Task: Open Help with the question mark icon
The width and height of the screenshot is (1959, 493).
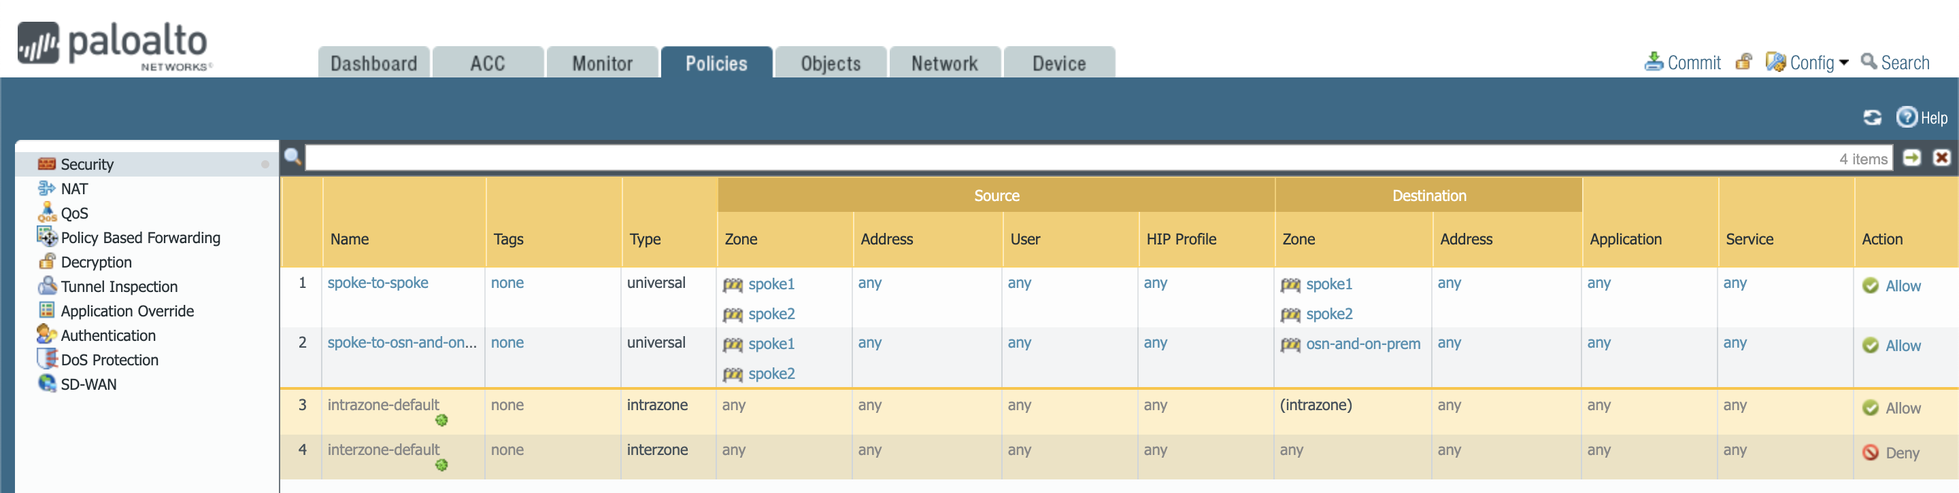Action: (1906, 117)
